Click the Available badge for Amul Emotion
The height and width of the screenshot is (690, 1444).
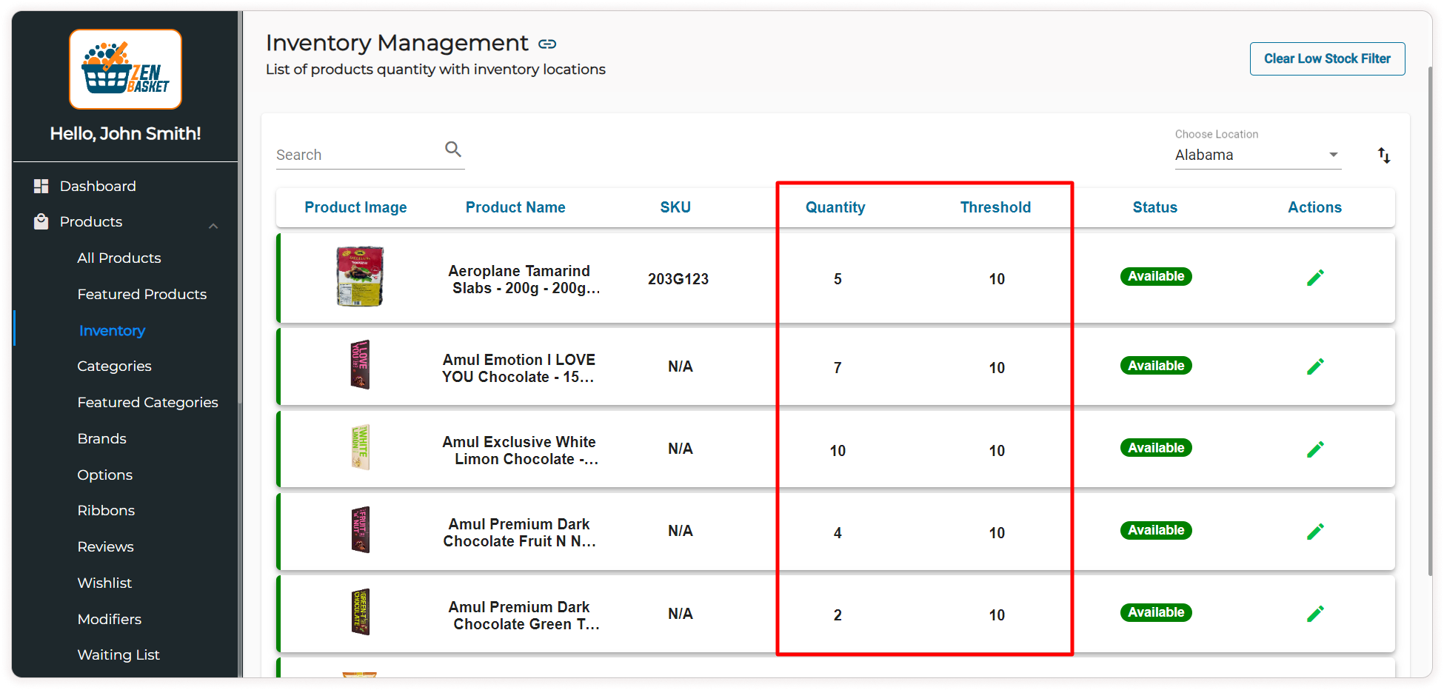coord(1156,366)
